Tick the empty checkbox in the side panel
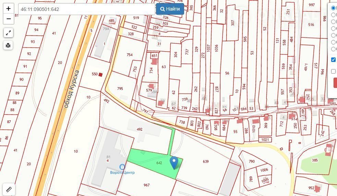 click(333, 71)
